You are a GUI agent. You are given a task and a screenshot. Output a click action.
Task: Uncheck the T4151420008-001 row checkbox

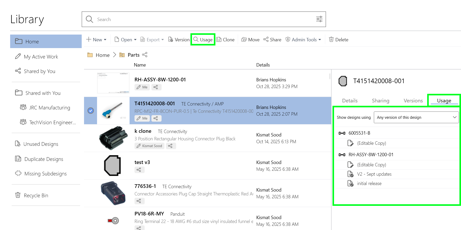click(x=91, y=111)
